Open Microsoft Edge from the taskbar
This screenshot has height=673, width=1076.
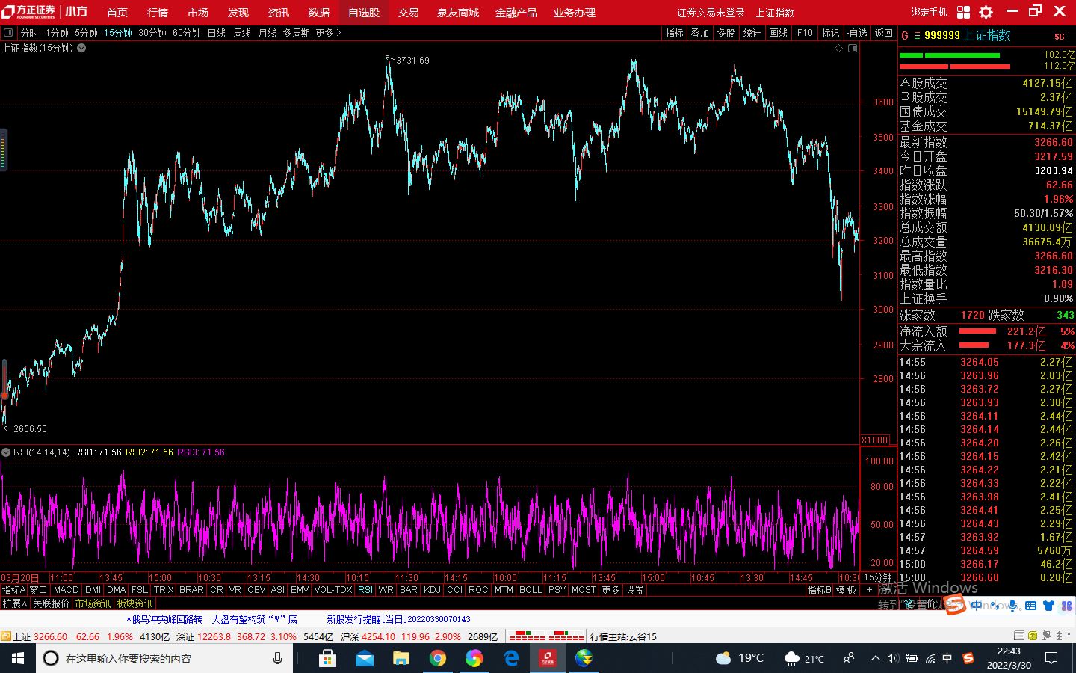[x=511, y=658]
